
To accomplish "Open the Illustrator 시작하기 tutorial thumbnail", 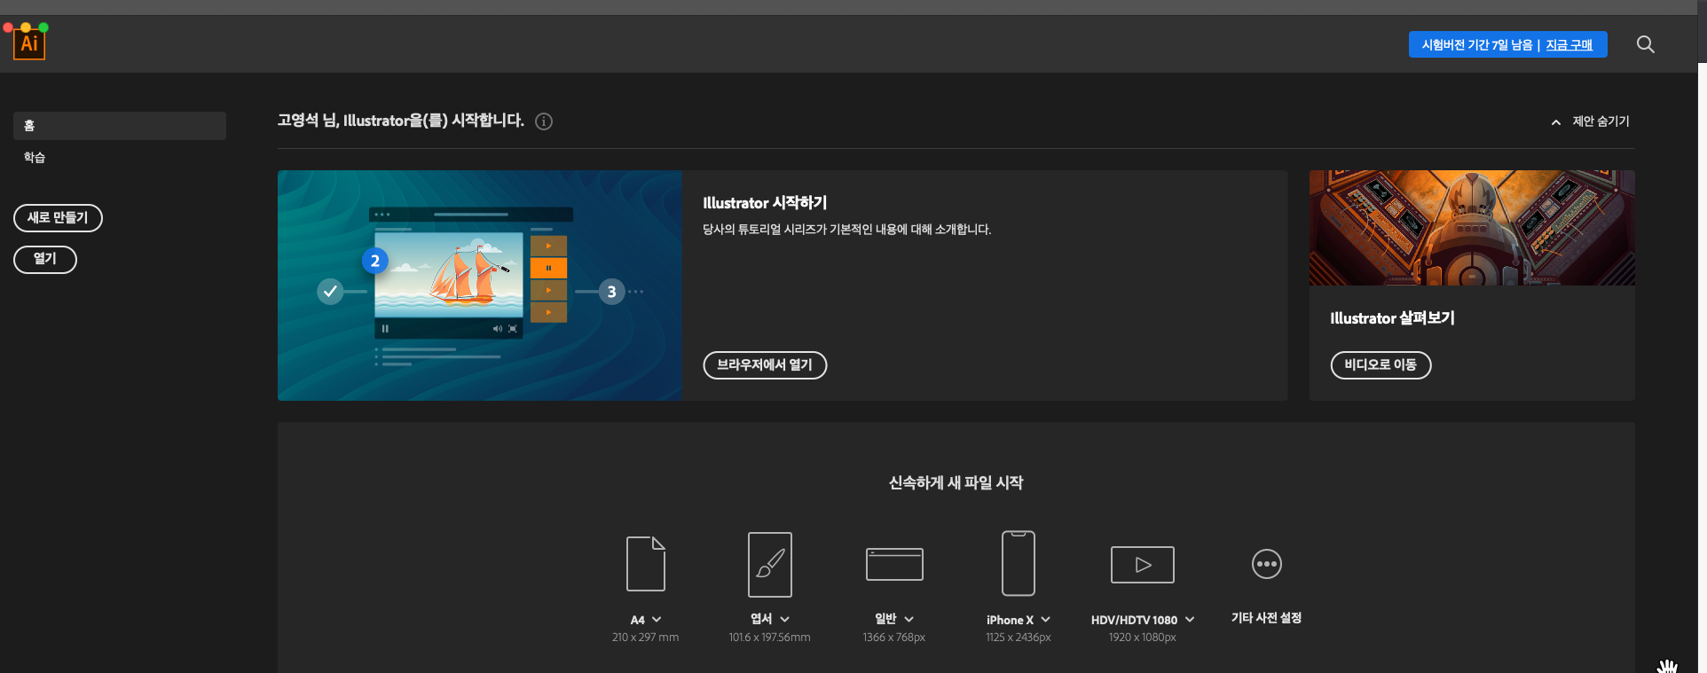I will tap(480, 286).
